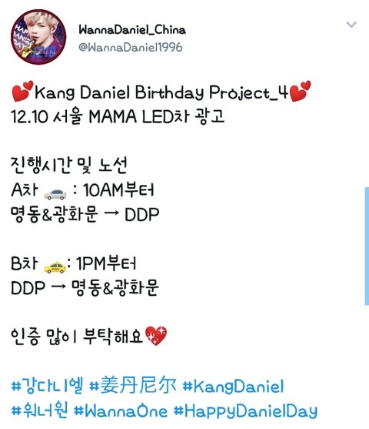369x429 pixels.
Task: Click the gray car emoji after A차
Action: click(55, 194)
